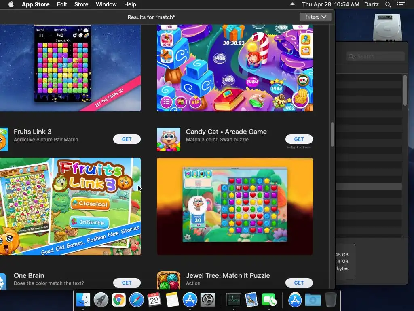
Task: Open the Edit menu
Action: [62, 4]
